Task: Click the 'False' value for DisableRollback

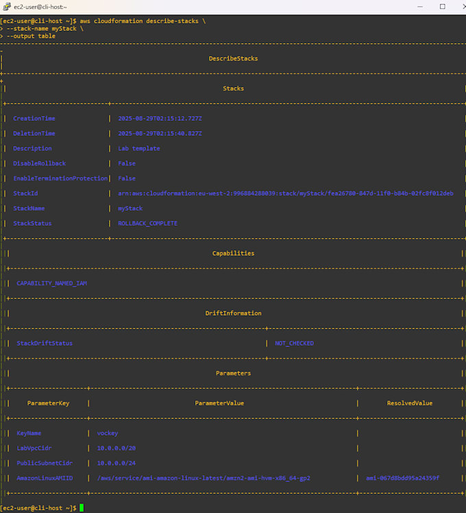Action: [127, 163]
